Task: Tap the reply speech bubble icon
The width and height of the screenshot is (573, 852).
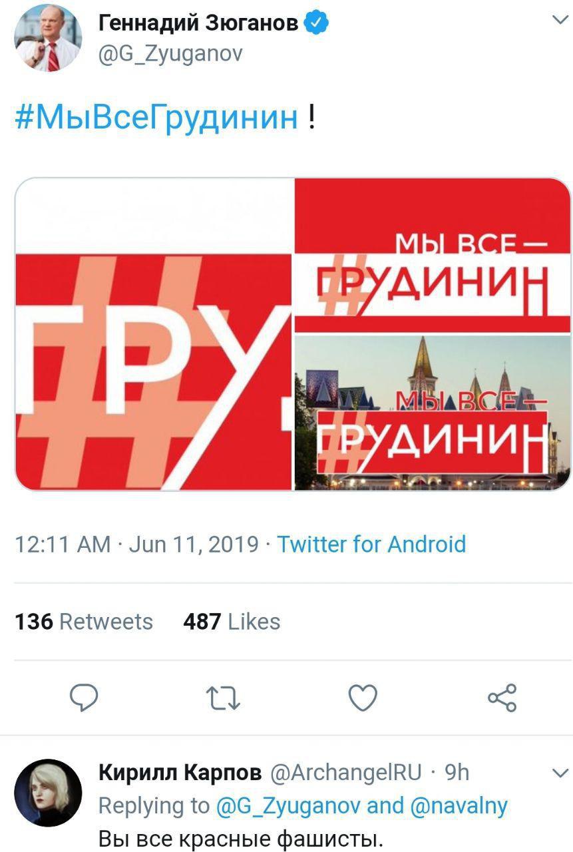Action: 85,698
